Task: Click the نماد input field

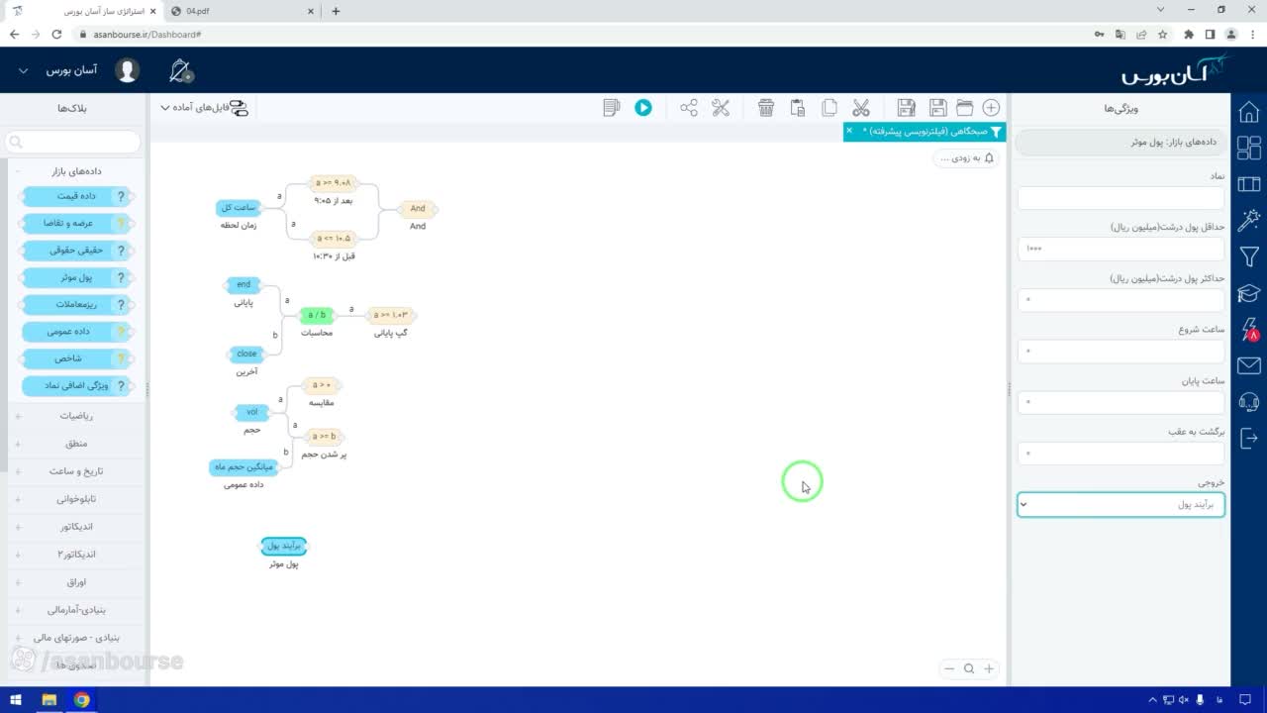Action: coord(1121,198)
